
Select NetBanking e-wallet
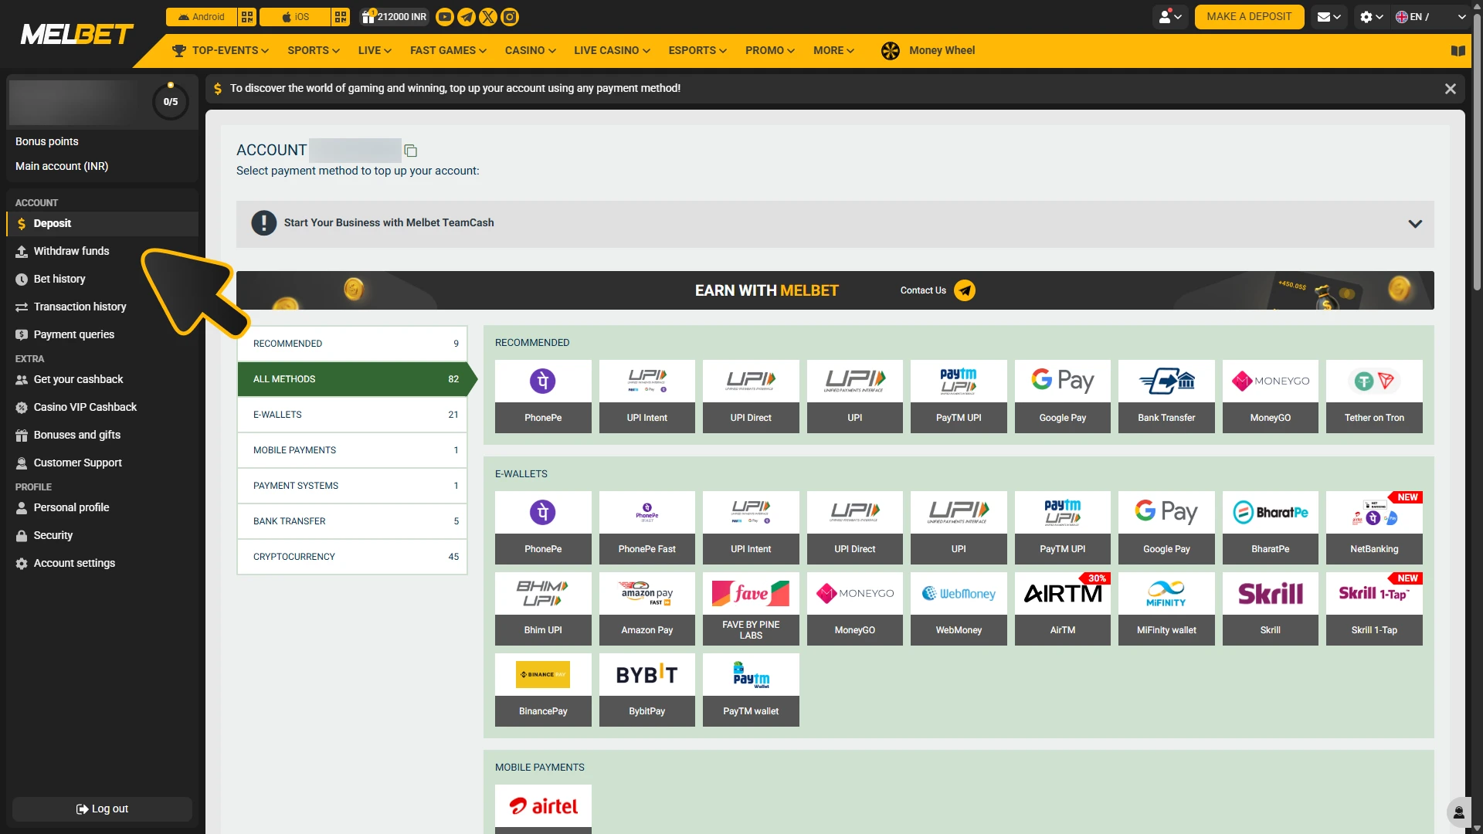point(1374,527)
